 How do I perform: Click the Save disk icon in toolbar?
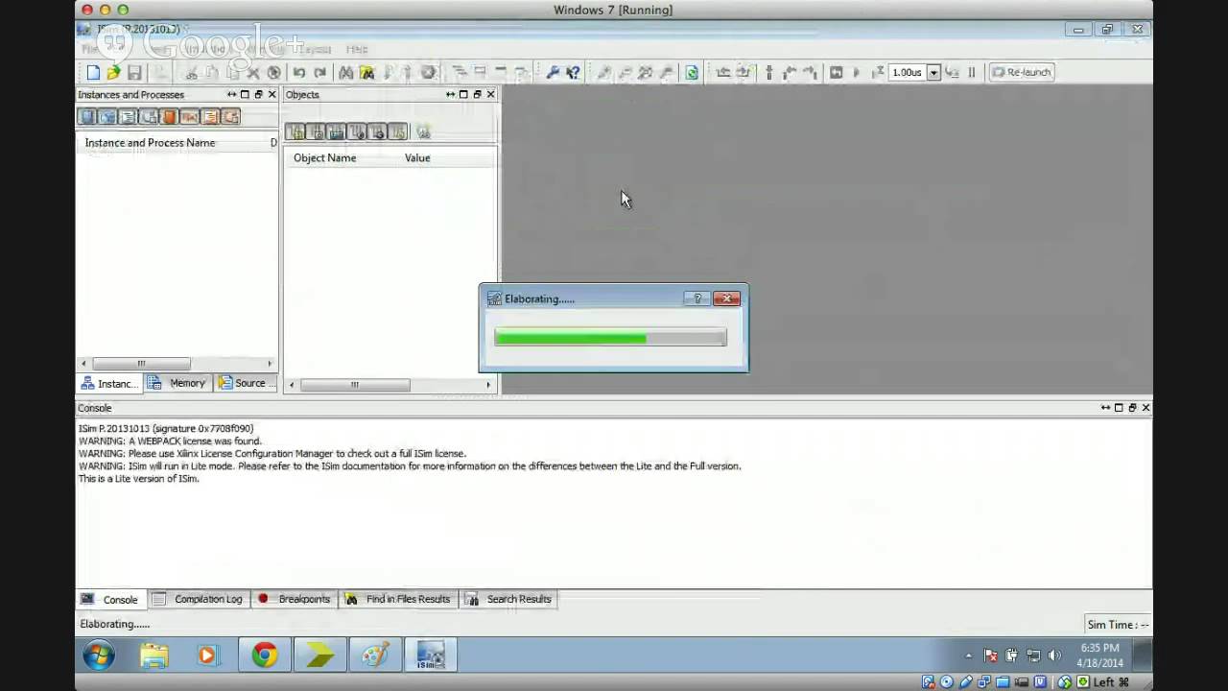tap(134, 73)
